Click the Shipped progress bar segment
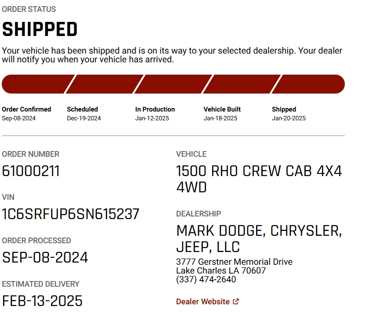Image resolution: width=365 pixels, height=317 pixels. tap(309, 84)
